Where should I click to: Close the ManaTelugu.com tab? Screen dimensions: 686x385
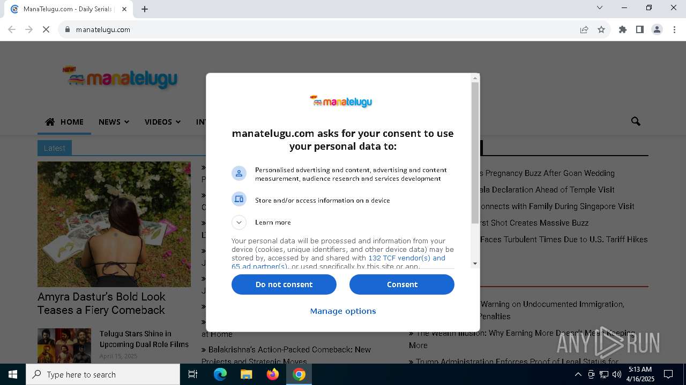pyautogui.click(x=124, y=9)
